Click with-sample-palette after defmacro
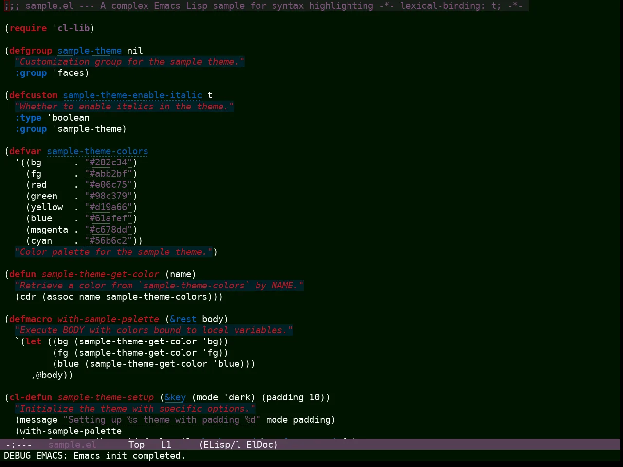The height and width of the screenshot is (467, 623). pos(108,319)
